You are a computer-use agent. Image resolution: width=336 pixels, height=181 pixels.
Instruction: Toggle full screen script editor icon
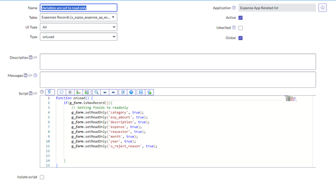(x=123, y=92)
